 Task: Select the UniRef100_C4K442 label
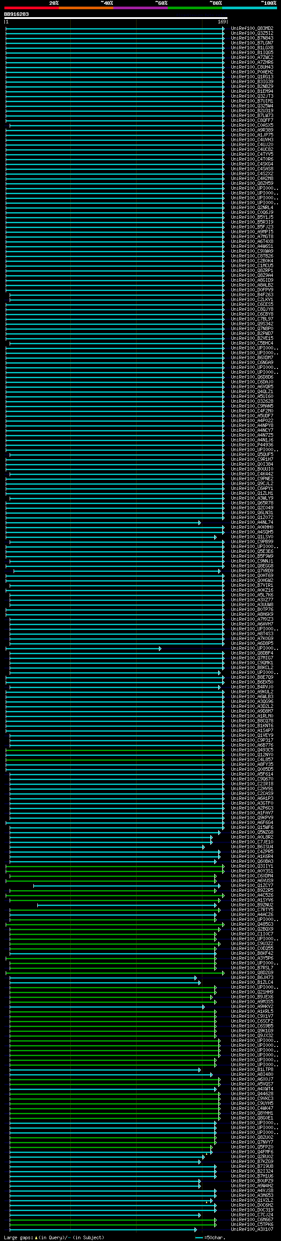click(252, 474)
